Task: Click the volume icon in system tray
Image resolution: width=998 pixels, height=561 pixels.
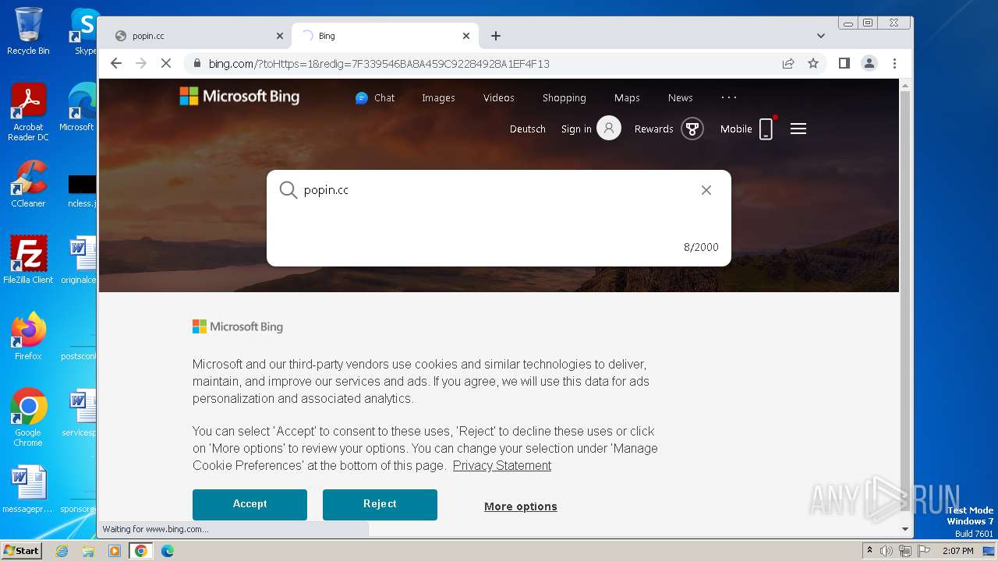Action: coord(887,551)
